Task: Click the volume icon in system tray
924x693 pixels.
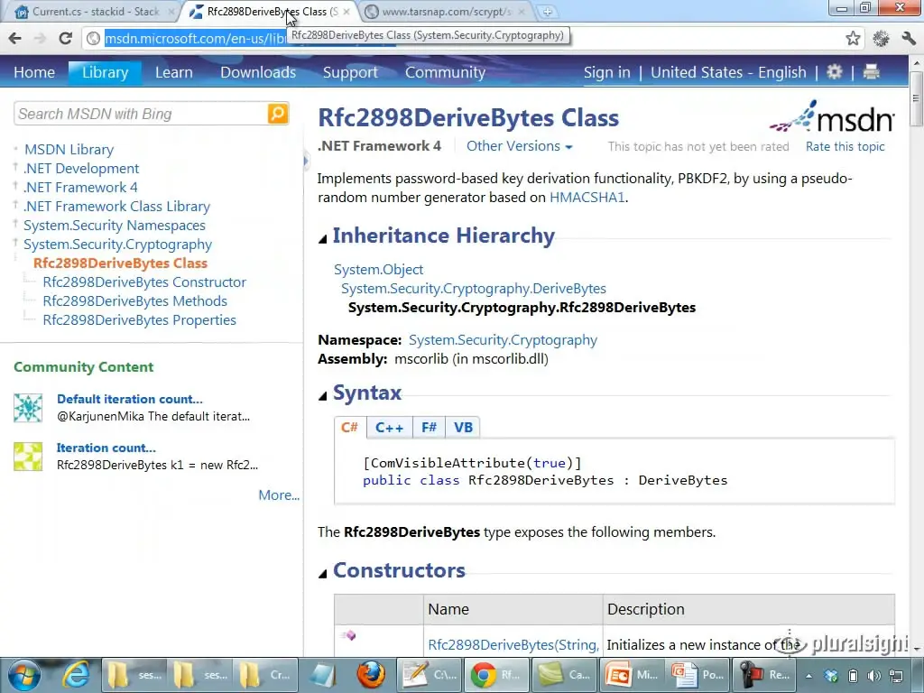Action: coord(873,675)
